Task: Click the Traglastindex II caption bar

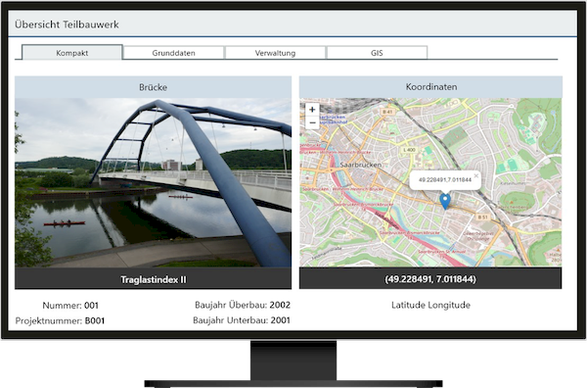Action: (x=154, y=279)
